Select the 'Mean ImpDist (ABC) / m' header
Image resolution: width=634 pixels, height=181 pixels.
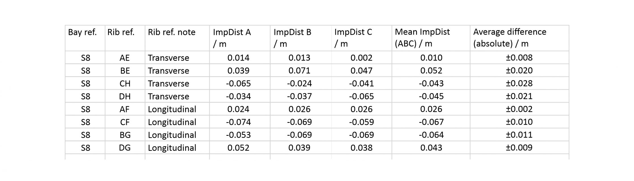pos(431,38)
